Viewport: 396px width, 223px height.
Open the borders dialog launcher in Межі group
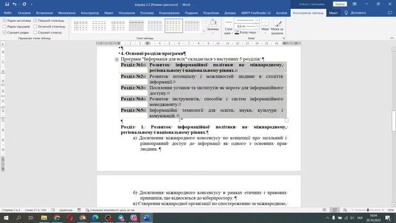tap(283, 38)
